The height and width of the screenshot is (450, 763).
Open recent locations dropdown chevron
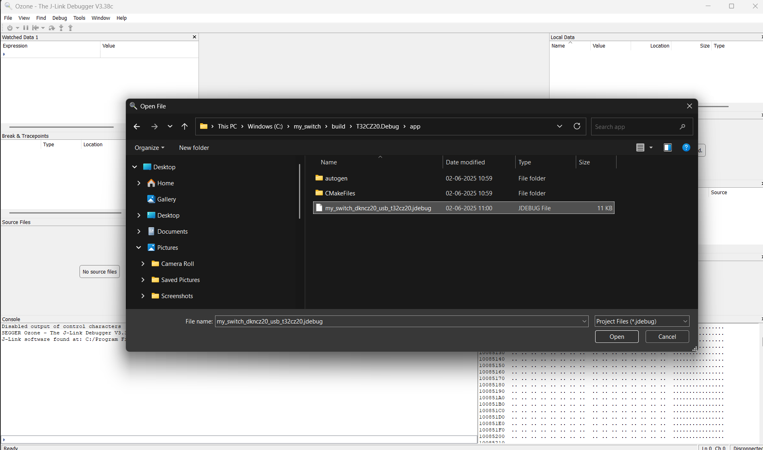tap(170, 126)
